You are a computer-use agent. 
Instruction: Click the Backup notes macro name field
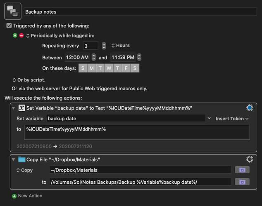pyautogui.click(x=141, y=12)
